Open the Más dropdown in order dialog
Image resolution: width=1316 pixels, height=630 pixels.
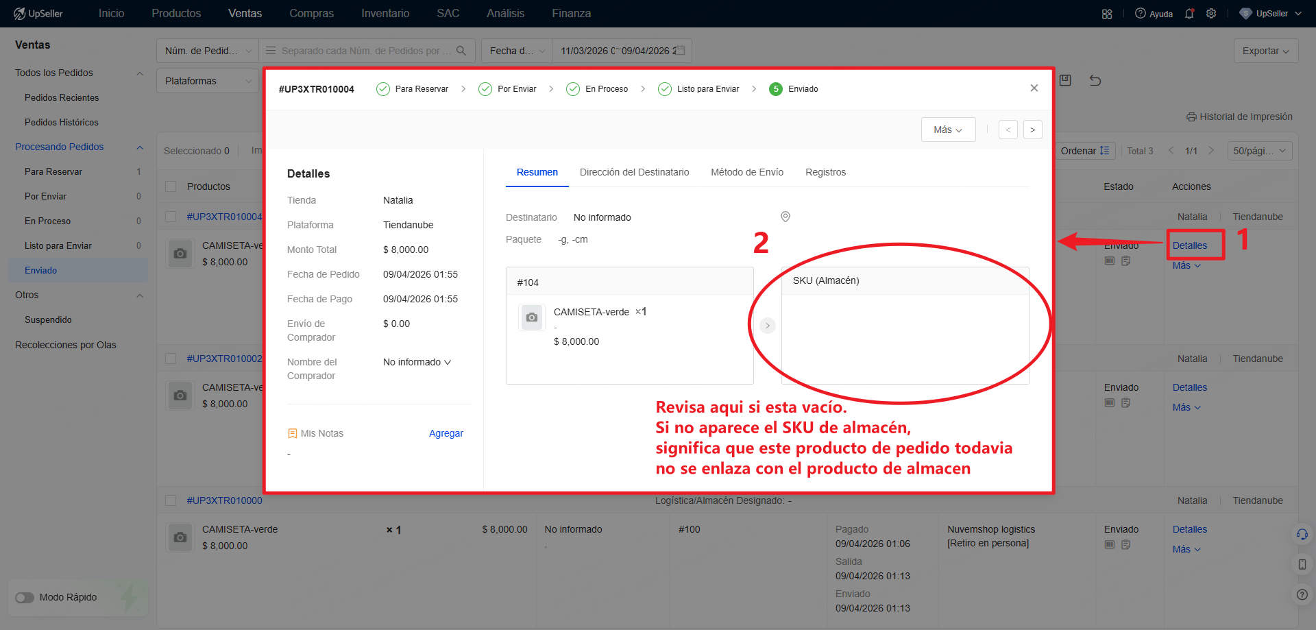click(x=948, y=130)
